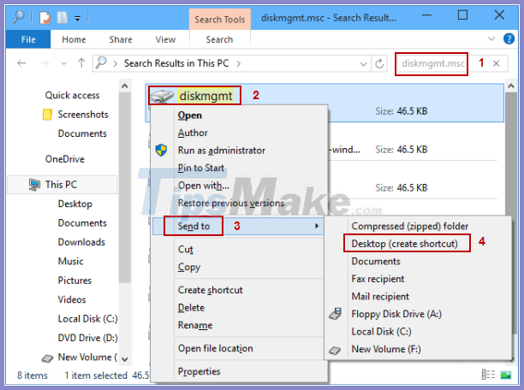
Task: Select OneDrive in navigation pane
Action: [65, 159]
